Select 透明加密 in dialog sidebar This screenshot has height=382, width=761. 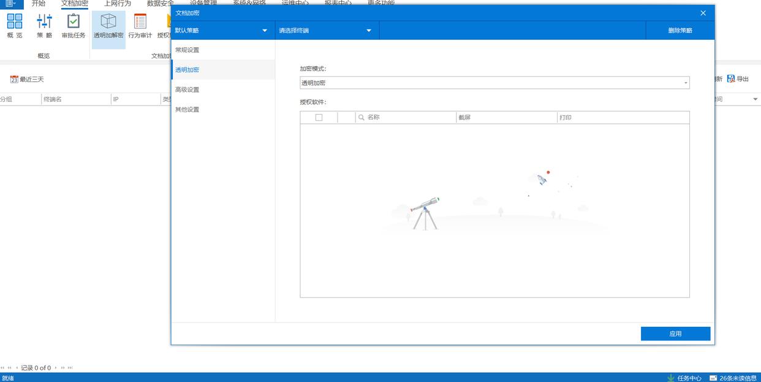pos(223,69)
